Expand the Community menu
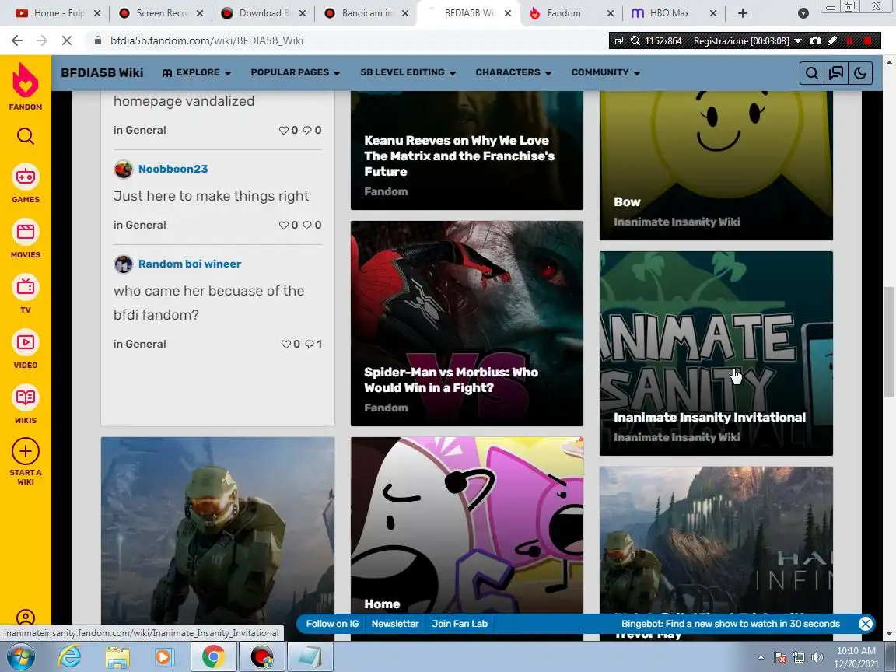The width and height of the screenshot is (896, 672). point(606,72)
